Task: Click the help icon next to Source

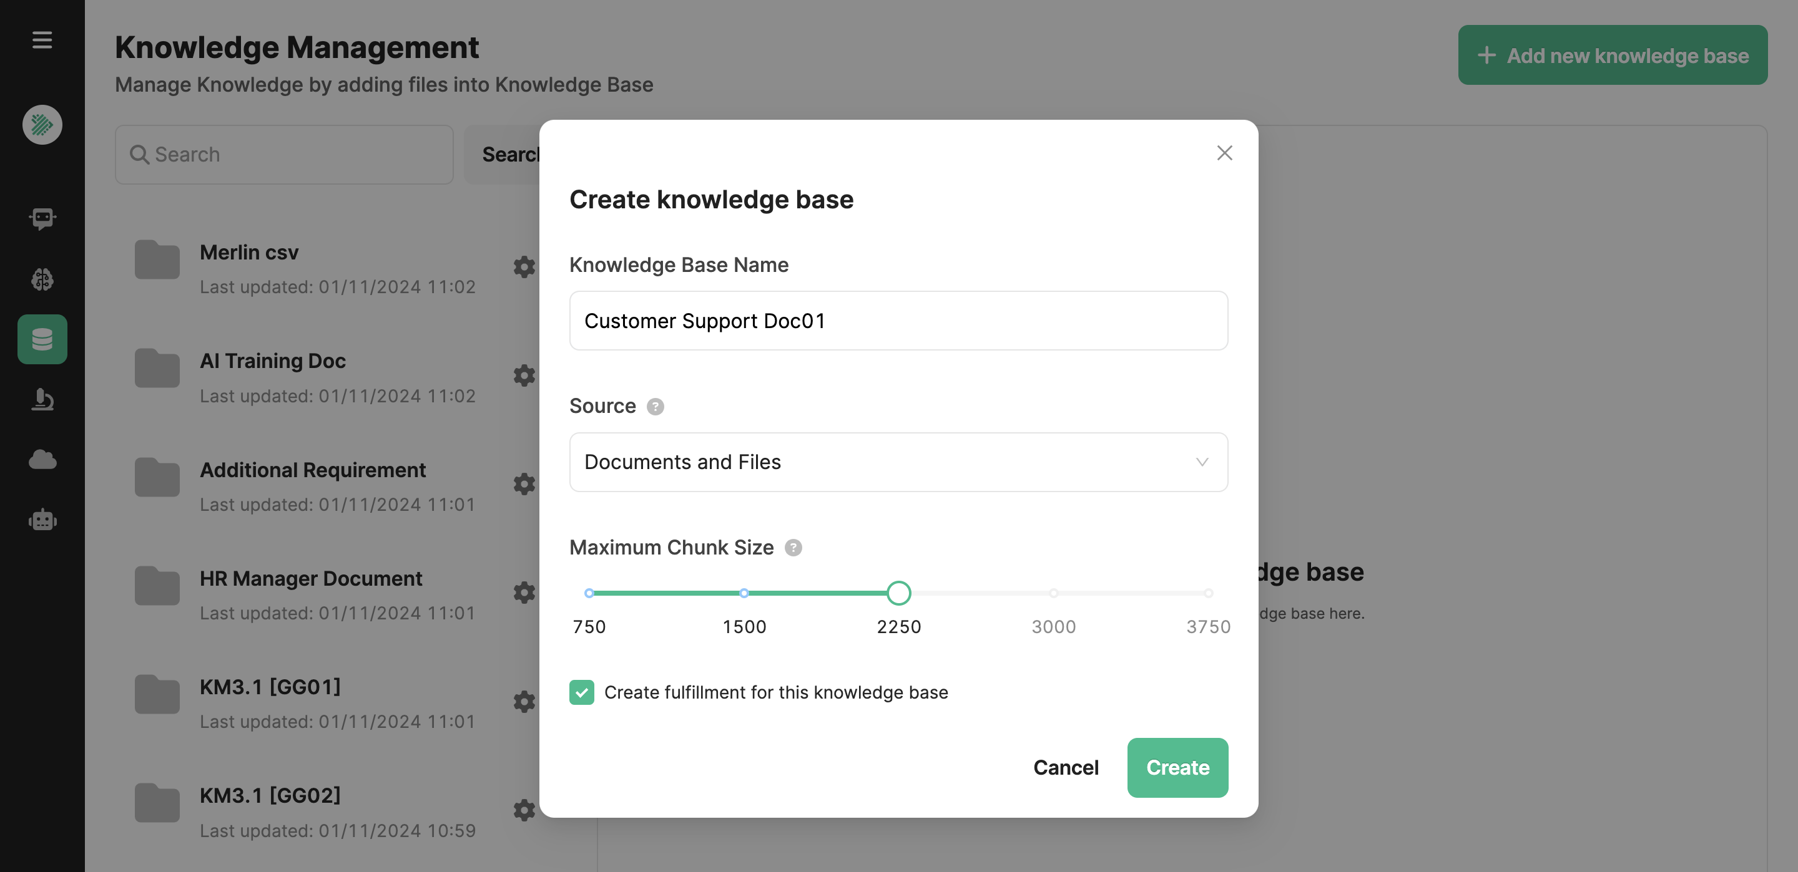Action: pyautogui.click(x=655, y=406)
